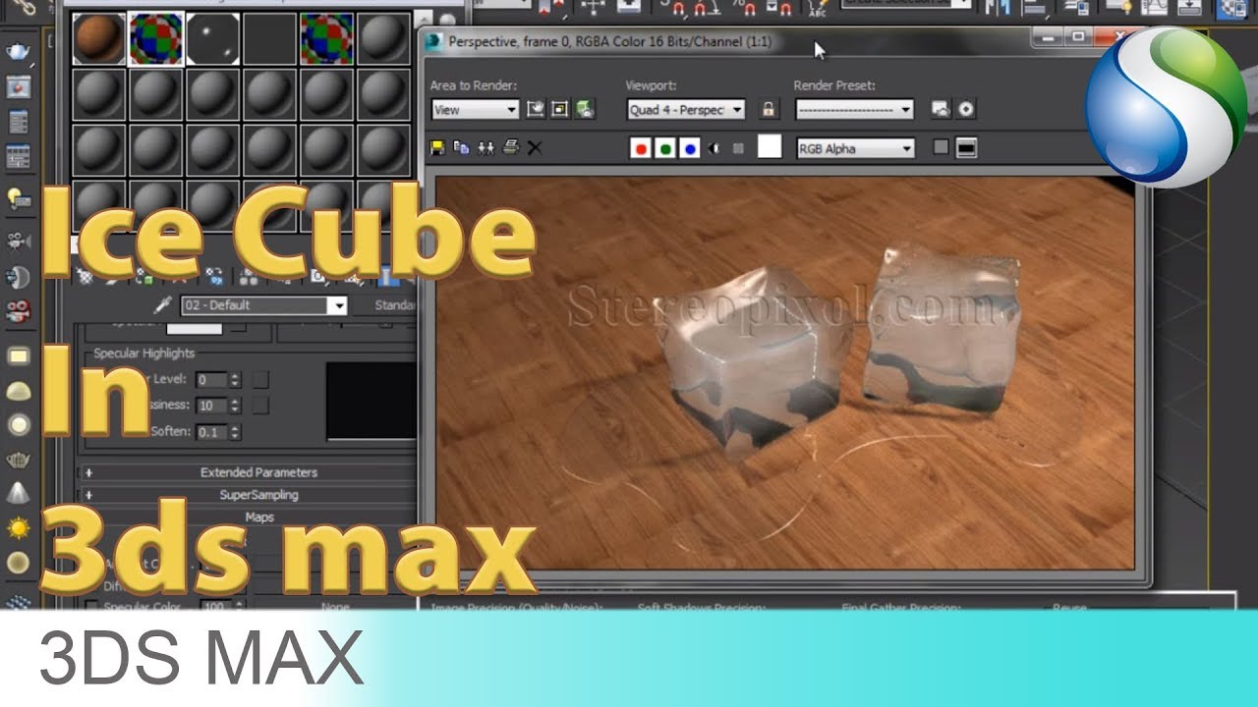This screenshot has width=1258, height=707.
Task: Open the 02 - Default material name dropdown
Action: pyautogui.click(x=264, y=305)
